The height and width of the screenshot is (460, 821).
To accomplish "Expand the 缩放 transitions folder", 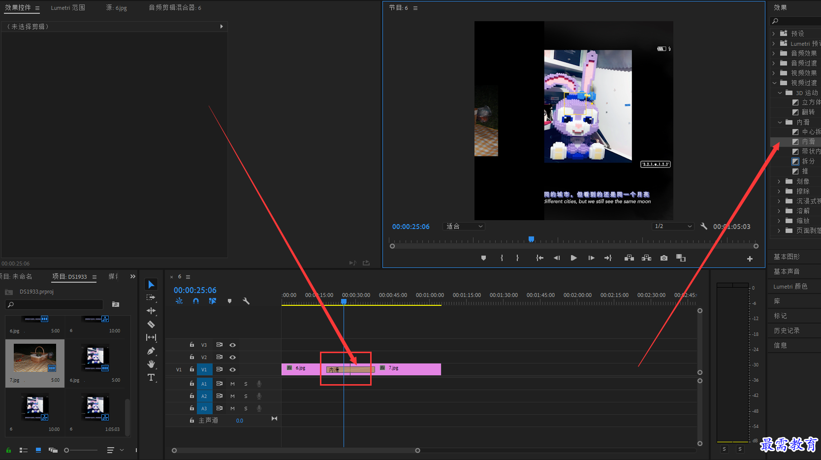I will [779, 221].
